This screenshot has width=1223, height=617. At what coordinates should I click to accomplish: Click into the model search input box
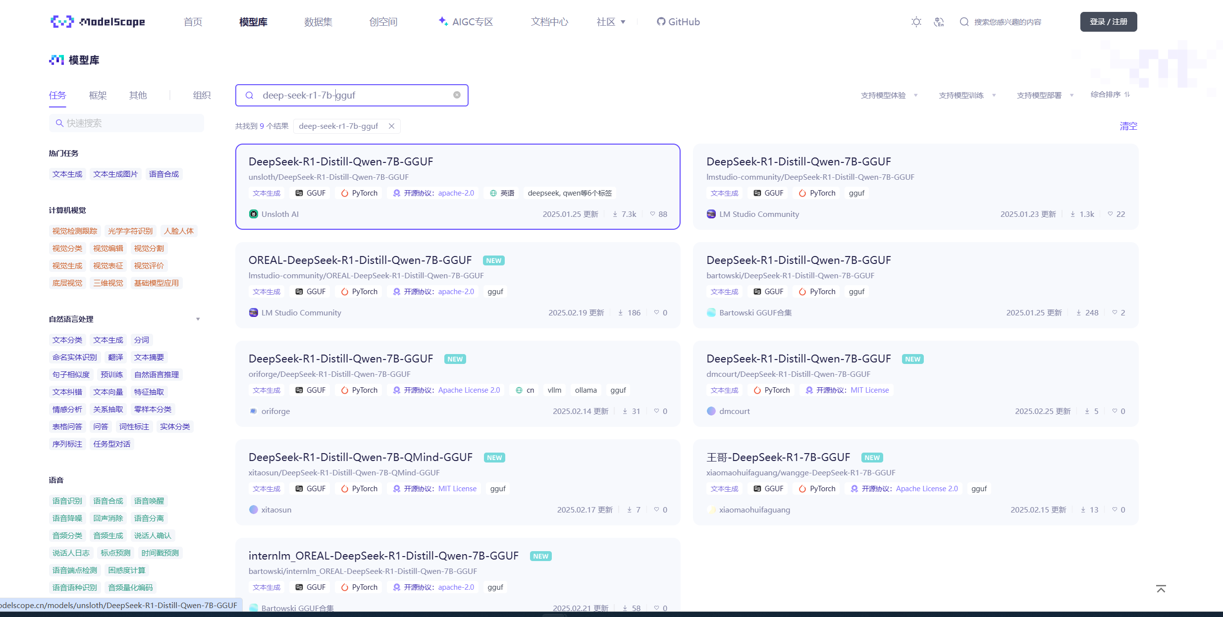pos(352,95)
